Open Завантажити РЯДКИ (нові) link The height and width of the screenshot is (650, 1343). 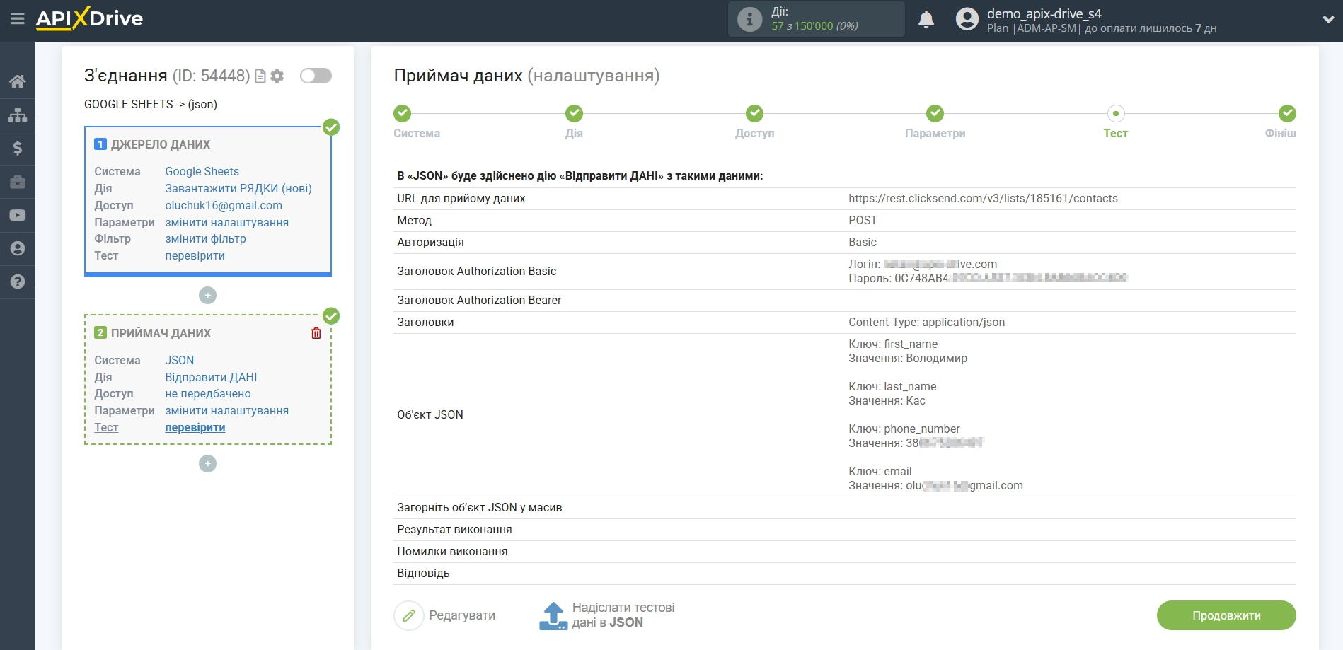pos(238,188)
